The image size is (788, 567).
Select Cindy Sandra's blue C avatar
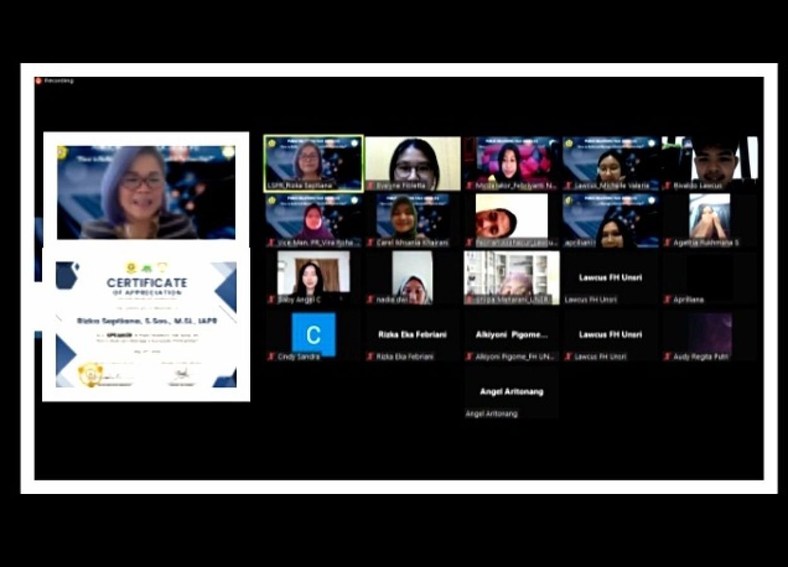313,335
